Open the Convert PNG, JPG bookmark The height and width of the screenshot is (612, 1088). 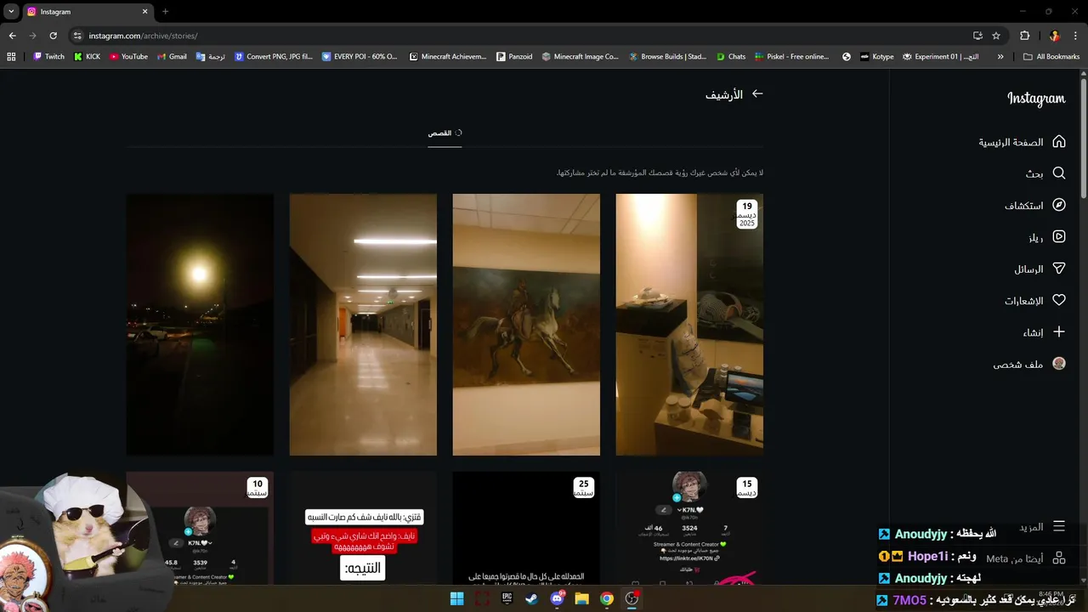pos(274,57)
